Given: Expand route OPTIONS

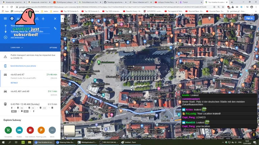Looking at the screenshot, I should [53, 48].
